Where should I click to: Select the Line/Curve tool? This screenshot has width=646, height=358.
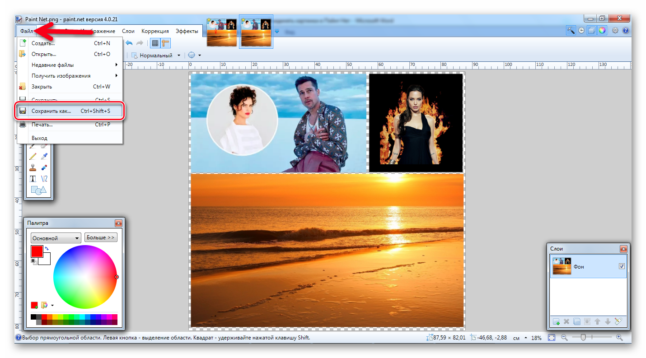(44, 179)
